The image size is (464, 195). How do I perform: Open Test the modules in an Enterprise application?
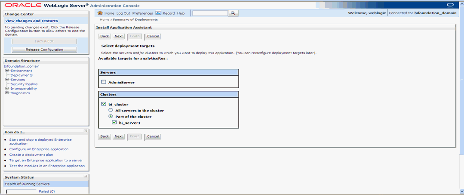click(x=47, y=166)
